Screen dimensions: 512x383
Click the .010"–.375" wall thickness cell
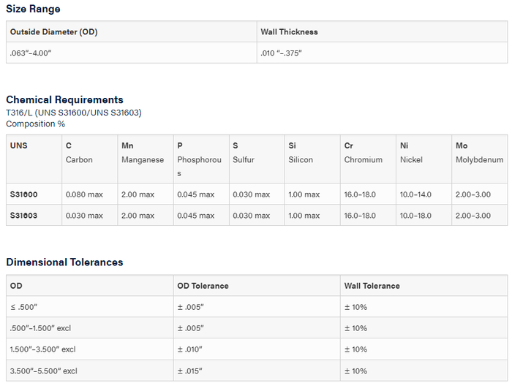[282, 53]
